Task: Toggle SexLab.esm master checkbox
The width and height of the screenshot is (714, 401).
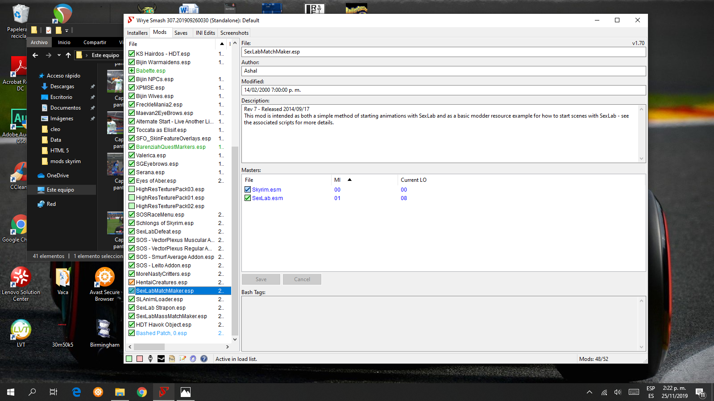Action: 248,198
